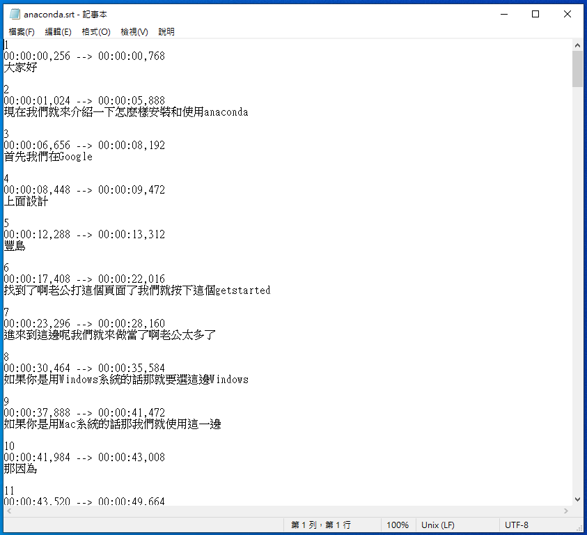Image resolution: width=587 pixels, height=535 pixels.
Task: Click timestamp line 00:00:01,024 --> 00:00:05,888
Action: click(84, 101)
